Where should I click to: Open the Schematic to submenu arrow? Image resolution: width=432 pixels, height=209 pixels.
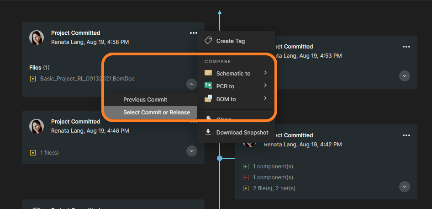(265, 73)
